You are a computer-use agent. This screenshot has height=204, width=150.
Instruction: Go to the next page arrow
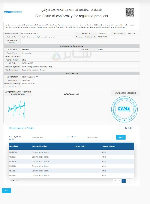click(127, 180)
